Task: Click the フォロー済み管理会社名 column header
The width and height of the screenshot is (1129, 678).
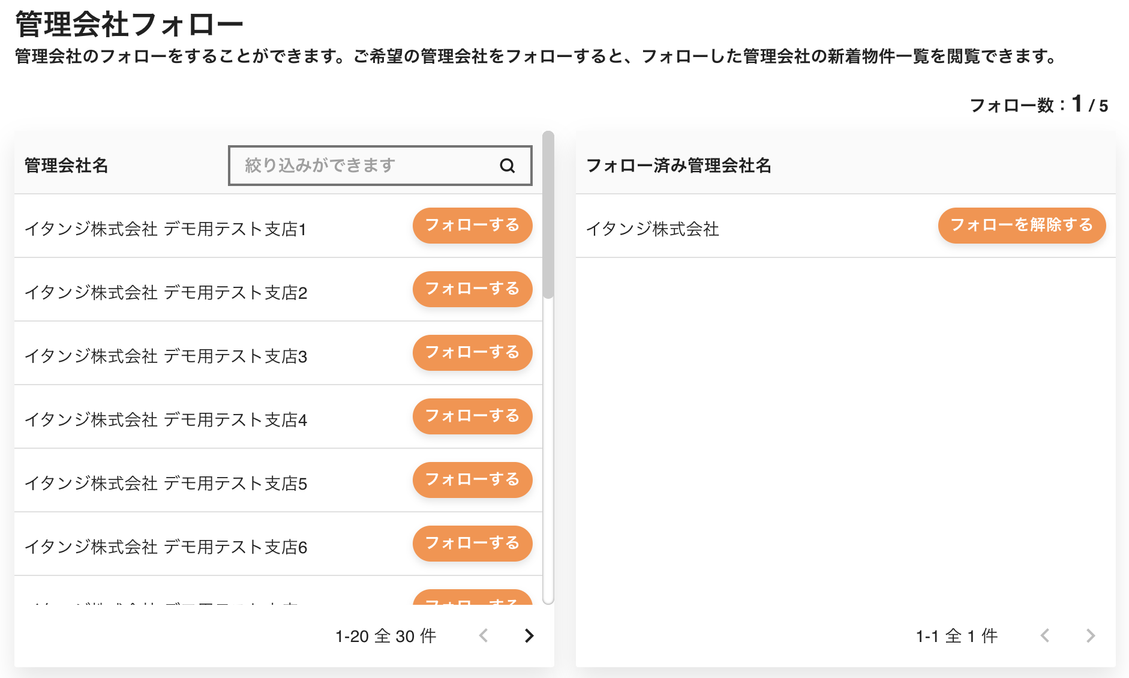Action: [x=678, y=166]
